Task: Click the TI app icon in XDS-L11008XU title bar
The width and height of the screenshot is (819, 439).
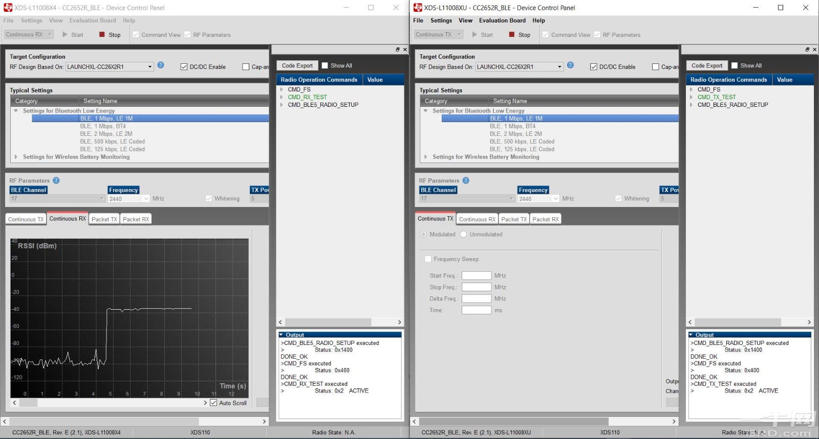Action: pyautogui.click(x=418, y=8)
